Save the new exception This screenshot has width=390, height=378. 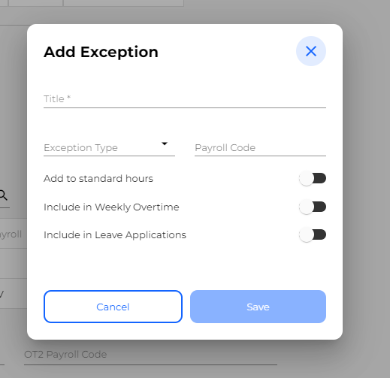[258, 307]
